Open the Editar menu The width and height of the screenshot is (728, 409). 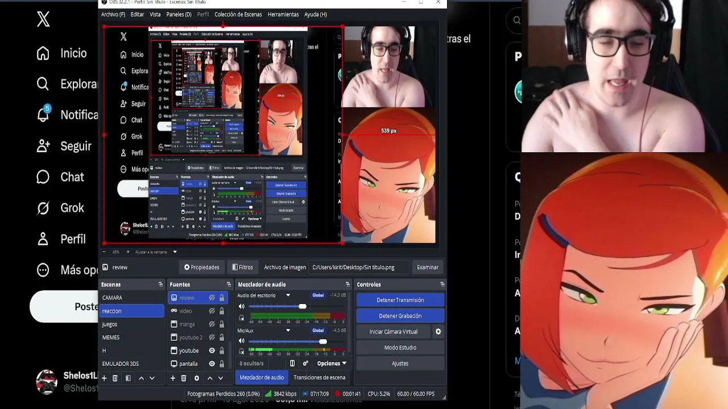pos(137,14)
